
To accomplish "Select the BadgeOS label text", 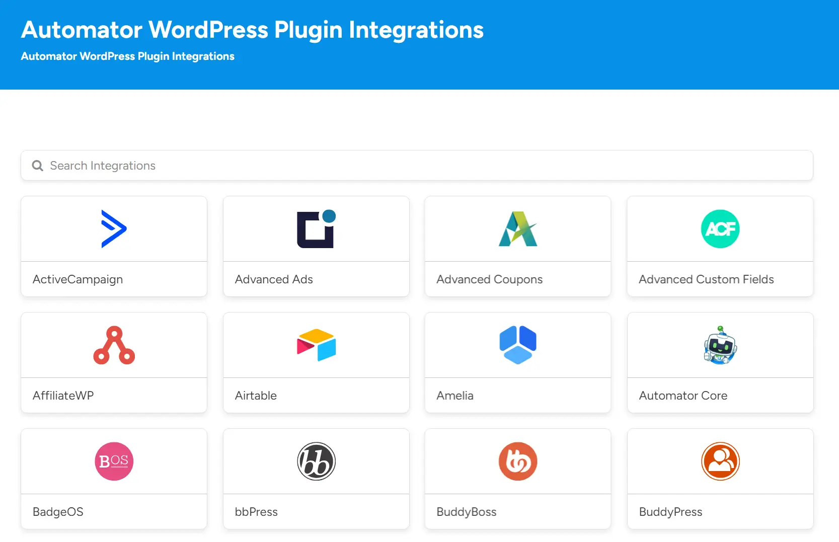I will (x=58, y=512).
